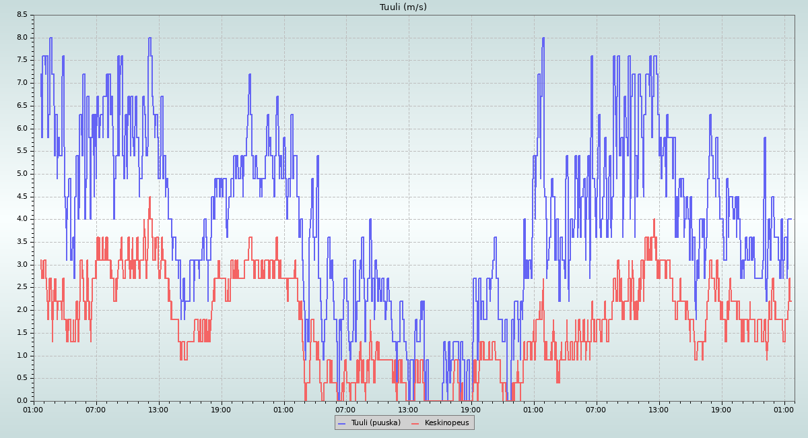808x438 pixels.
Task: Pick the 4.0 value on y-axis
Action: coord(22,218)
